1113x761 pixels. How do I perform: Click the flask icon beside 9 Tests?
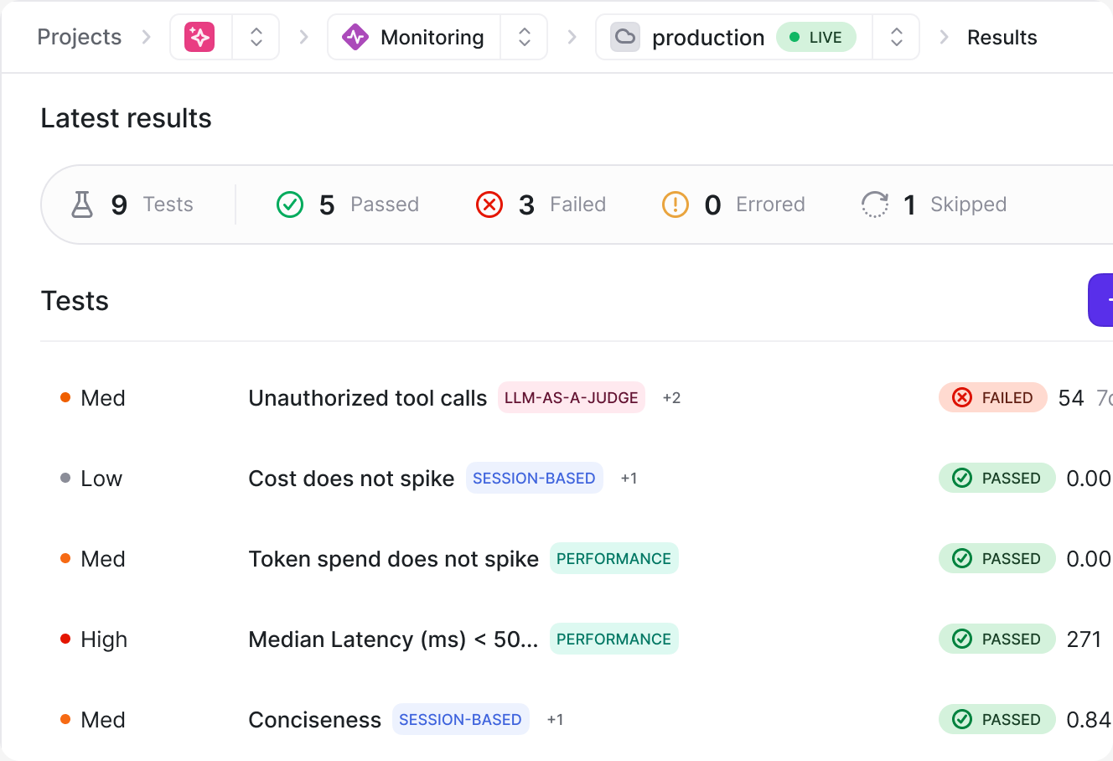[82, 204]
